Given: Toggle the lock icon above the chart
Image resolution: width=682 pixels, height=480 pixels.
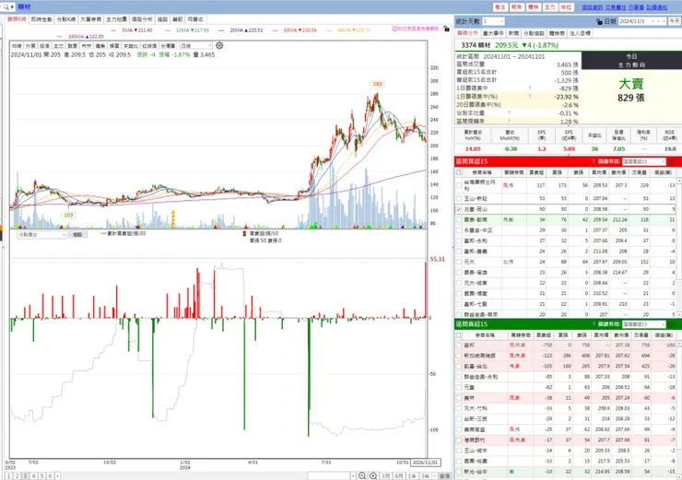Looking at the screenshot, I should pos(446,29).
